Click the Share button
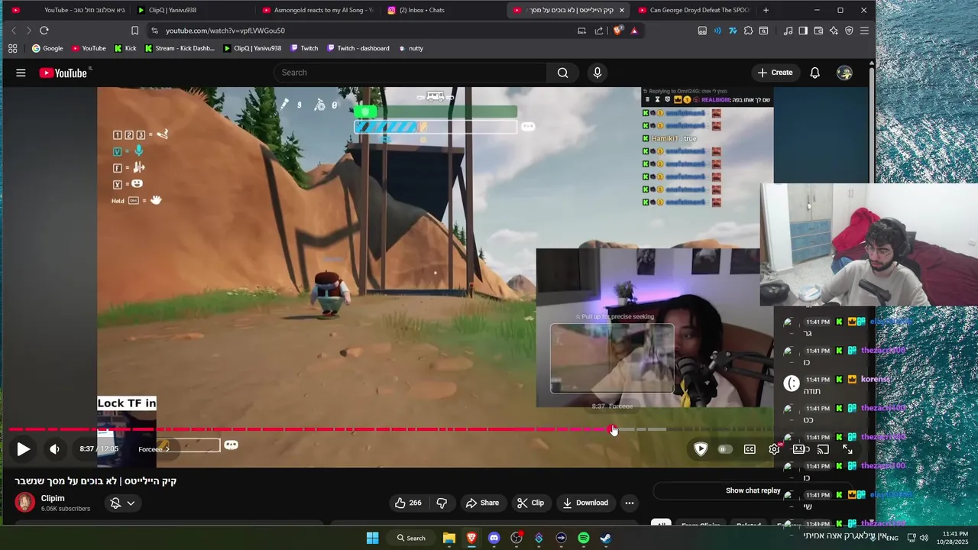978x550 pixels. (x=482, y=503)
